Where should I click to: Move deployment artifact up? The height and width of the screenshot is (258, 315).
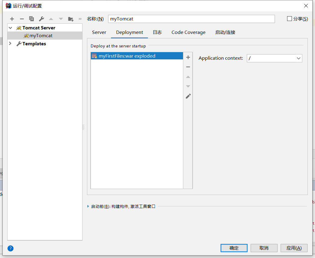click(x=188, y=77)
